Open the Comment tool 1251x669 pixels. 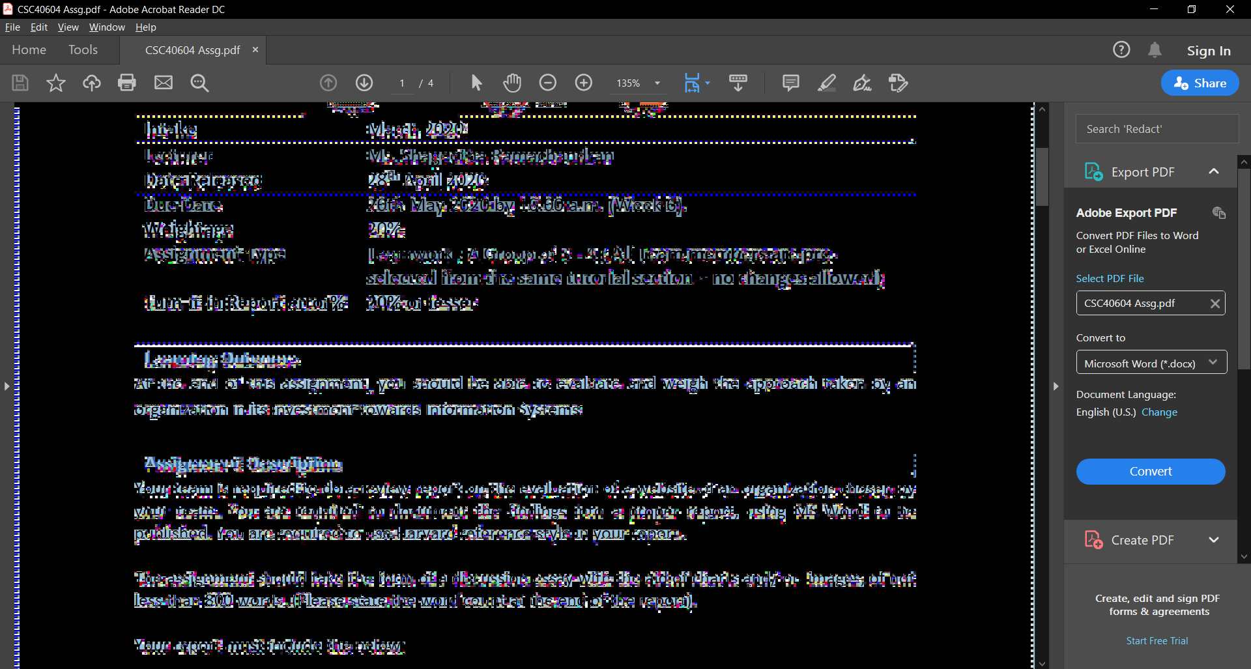790,83
